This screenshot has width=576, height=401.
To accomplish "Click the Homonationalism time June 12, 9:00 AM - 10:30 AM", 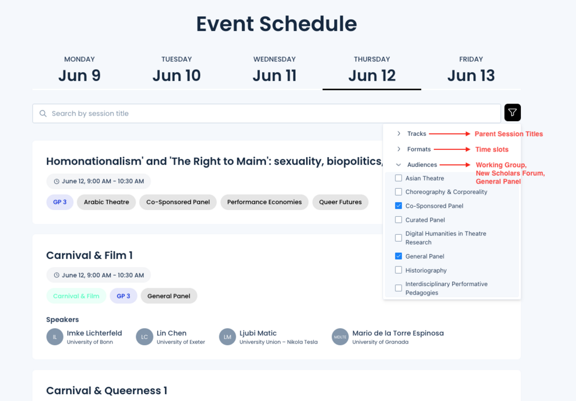I will coord(98,181).
